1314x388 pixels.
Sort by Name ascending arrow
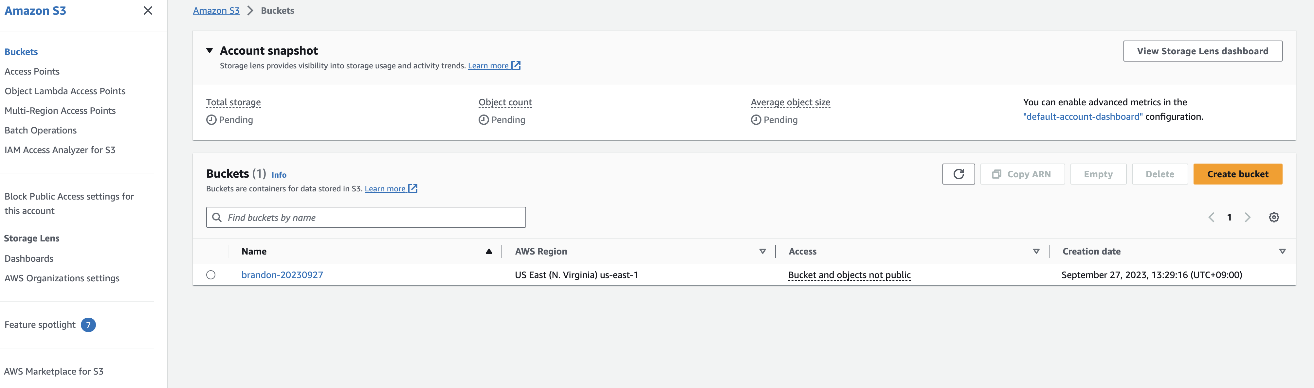coord(489,251)
